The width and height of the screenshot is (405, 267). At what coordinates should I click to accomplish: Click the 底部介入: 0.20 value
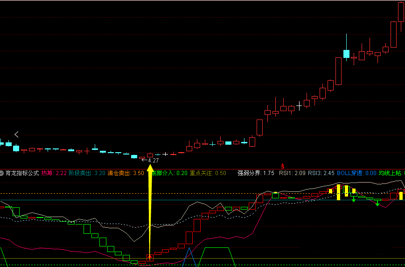[x=170, y=173]
